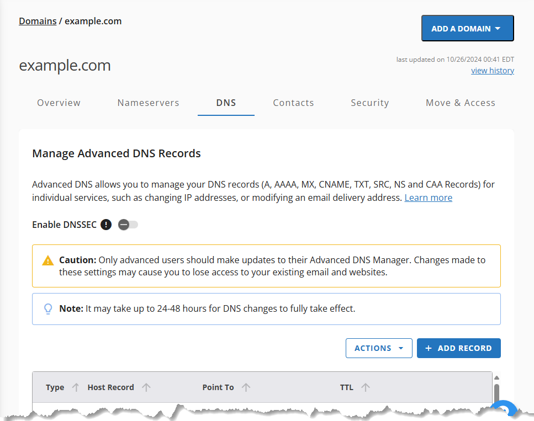Click the Caution warning triangle icon
The image size is (534, 421).
coord(47,260)
